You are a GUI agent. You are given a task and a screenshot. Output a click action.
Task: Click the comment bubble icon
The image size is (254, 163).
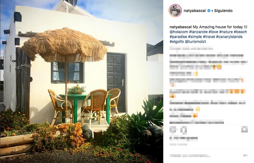[x=184, y=130]
